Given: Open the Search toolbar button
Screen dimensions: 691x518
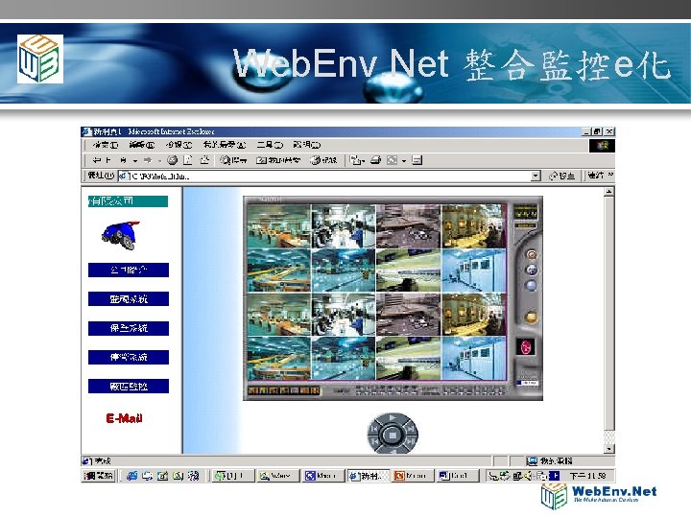Looking at the screenshot, I should [x=233, y=160].
